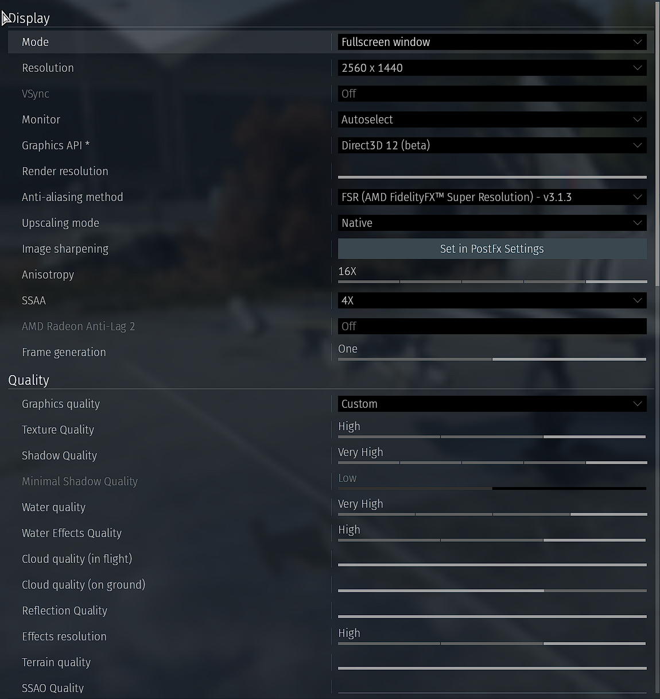The image size is (660, 699).
Task: Click the Anisotropy slider showing 16X
Action: point(492,281)
